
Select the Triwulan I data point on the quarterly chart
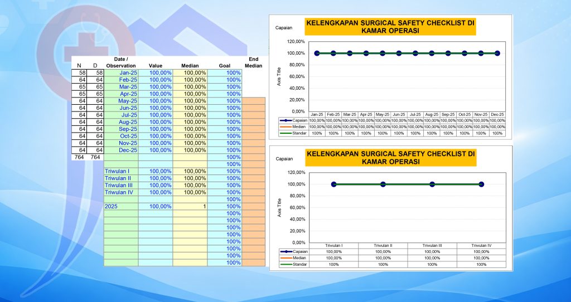[334, 184]
